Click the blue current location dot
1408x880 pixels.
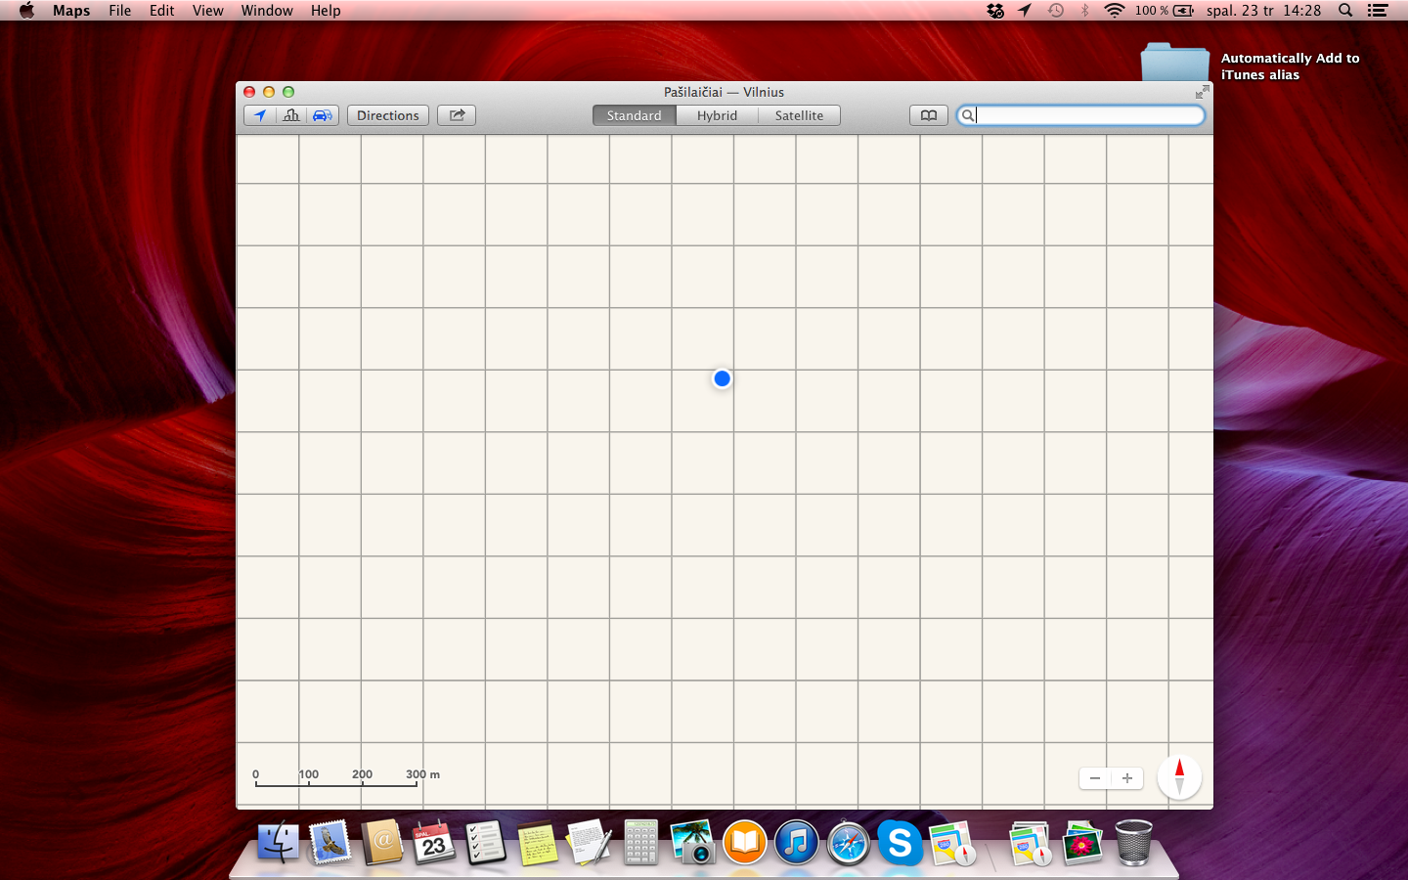click(x=722, y=378)
